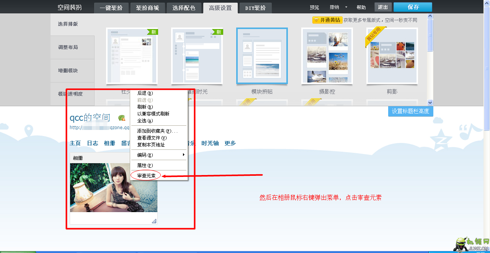This screenshot has width=490, height=253.
Task: Choose 刷新 in the context menu
Action: pos(159,107)
